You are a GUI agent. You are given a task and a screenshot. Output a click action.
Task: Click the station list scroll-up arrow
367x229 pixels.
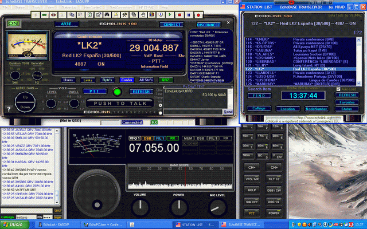[359, 40]
